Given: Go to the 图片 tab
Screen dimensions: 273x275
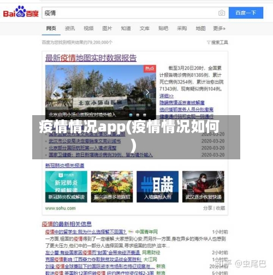Looking at the screenshot, I should [107, 28].
